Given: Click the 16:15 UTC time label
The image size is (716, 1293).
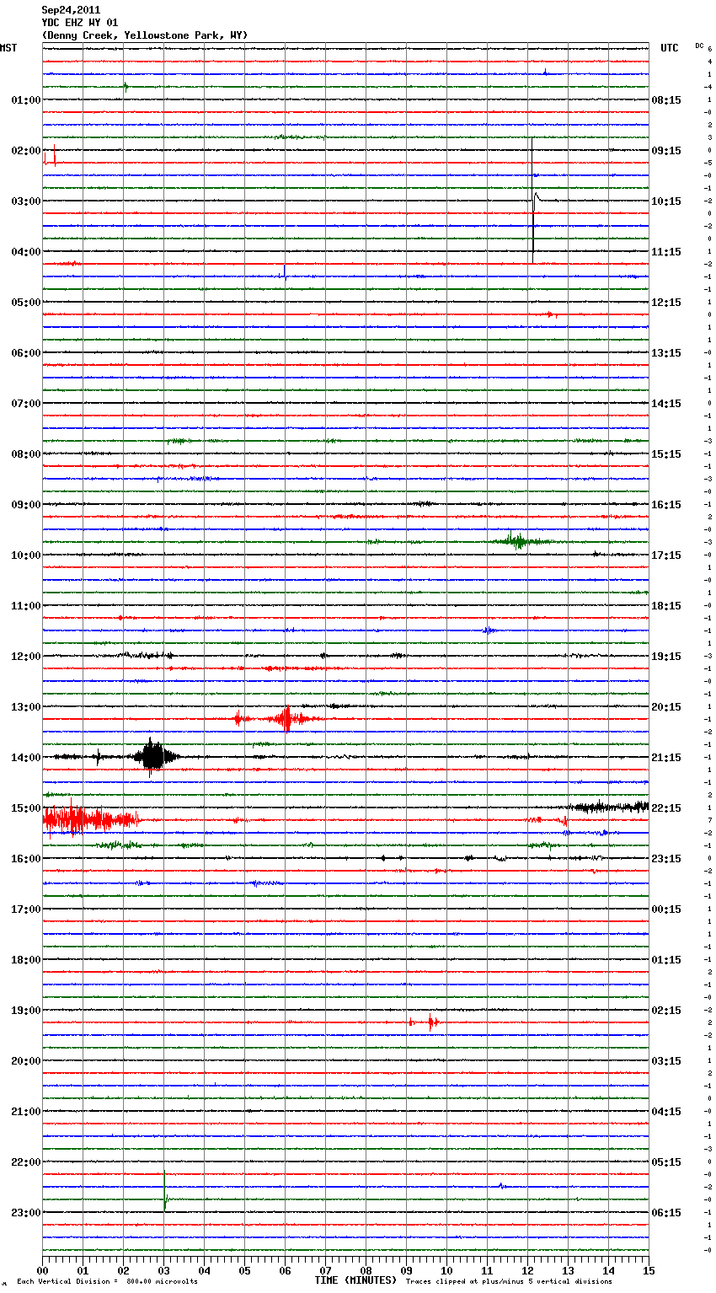Looking at the screenshot, I should click(x=666, y=505).
